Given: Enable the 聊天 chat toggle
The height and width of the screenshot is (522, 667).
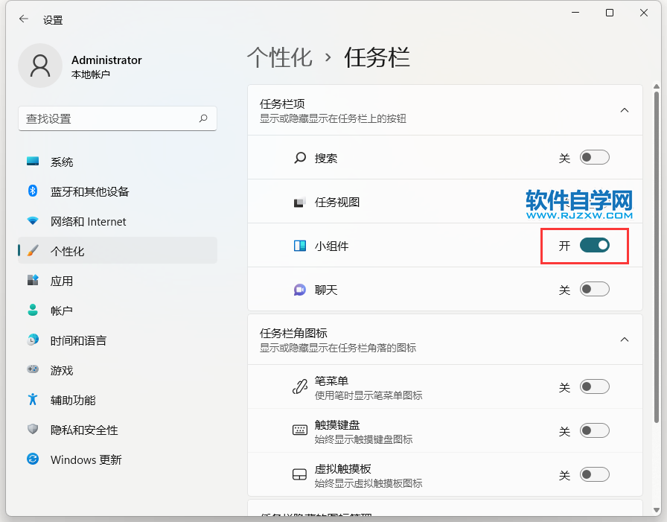Looking at the screenshot, I should (595, 290).
